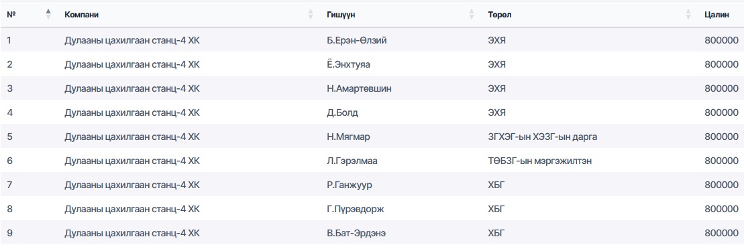Select the Төрөл column header label
Viewport: 744px width, 249px height.
click(x=500, y=15)
